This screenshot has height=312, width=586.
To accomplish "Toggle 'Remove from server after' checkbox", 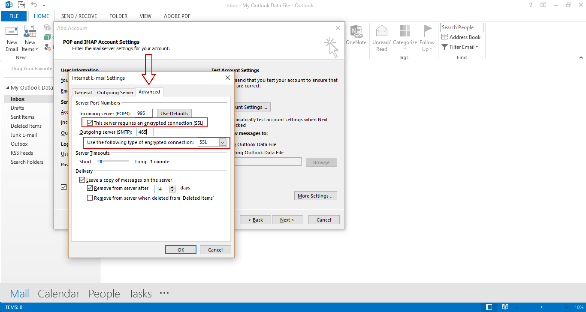I will coord(90,188).
